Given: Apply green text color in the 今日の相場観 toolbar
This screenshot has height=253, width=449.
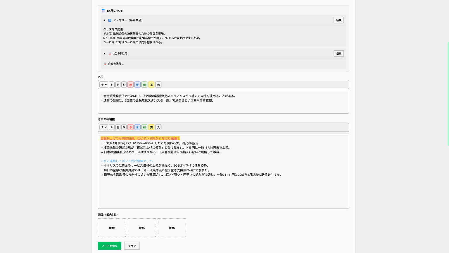Looking at the screenshot, I should pyautogui.click(x=144, y=127).
